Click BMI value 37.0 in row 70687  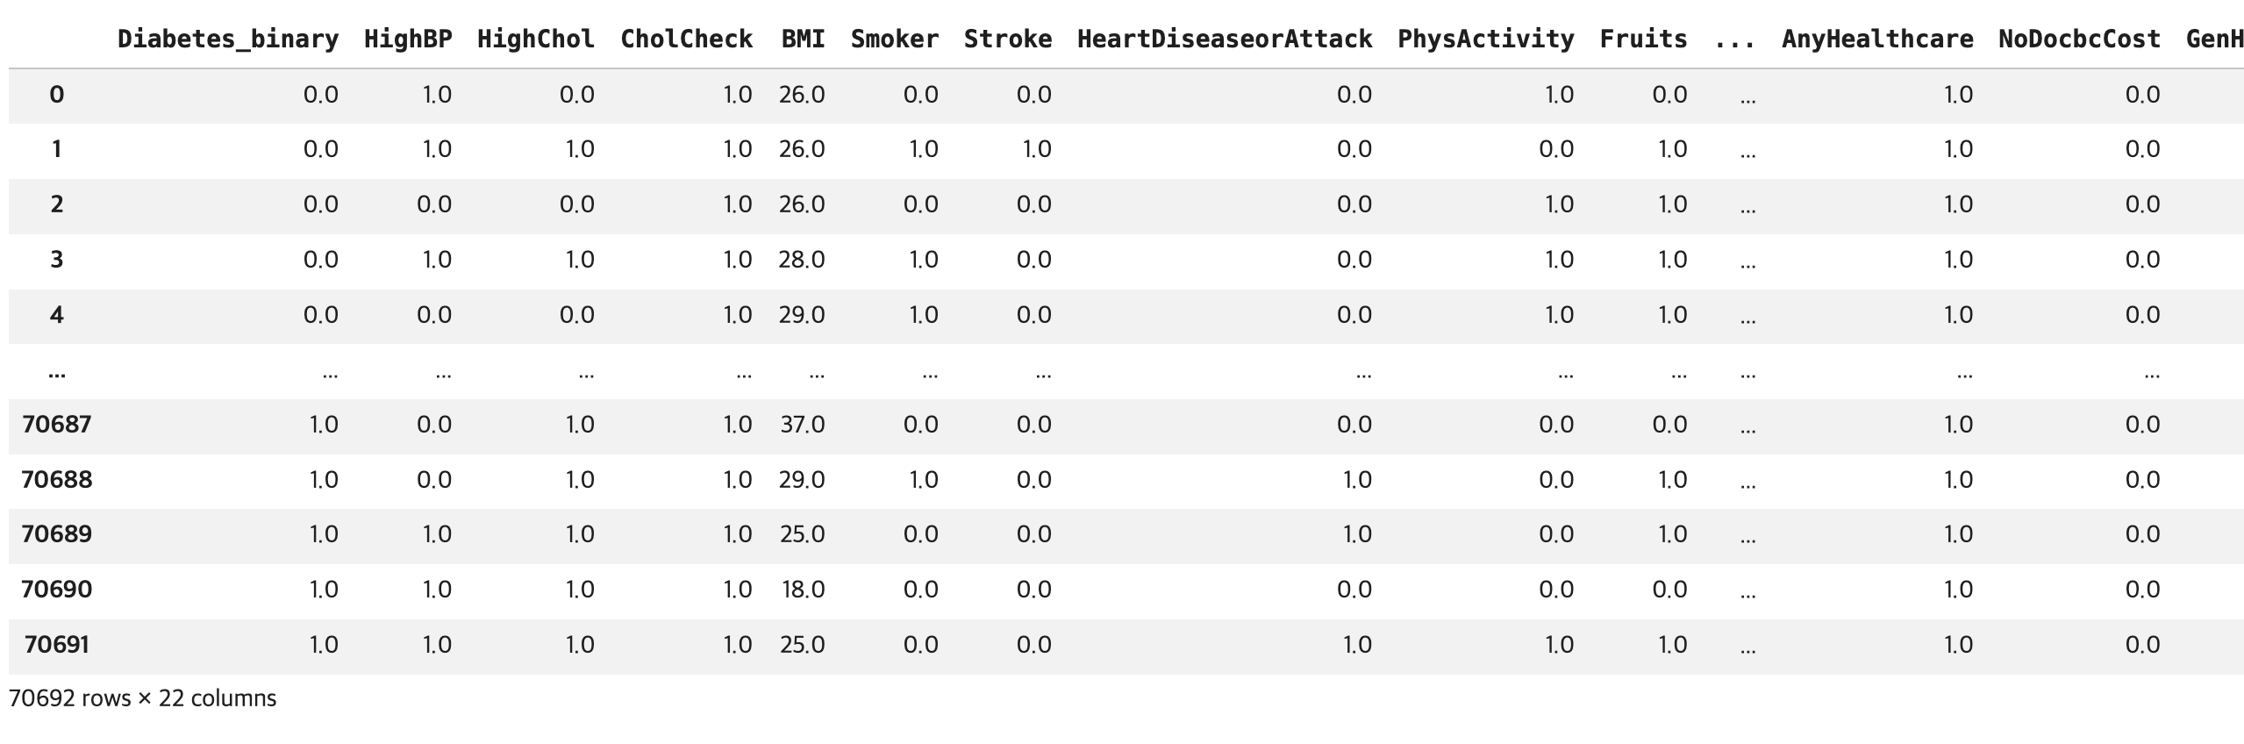pyautogui.click(x=803, y=425)
